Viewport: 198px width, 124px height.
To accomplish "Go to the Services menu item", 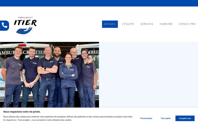I will (x=147, y=24).
